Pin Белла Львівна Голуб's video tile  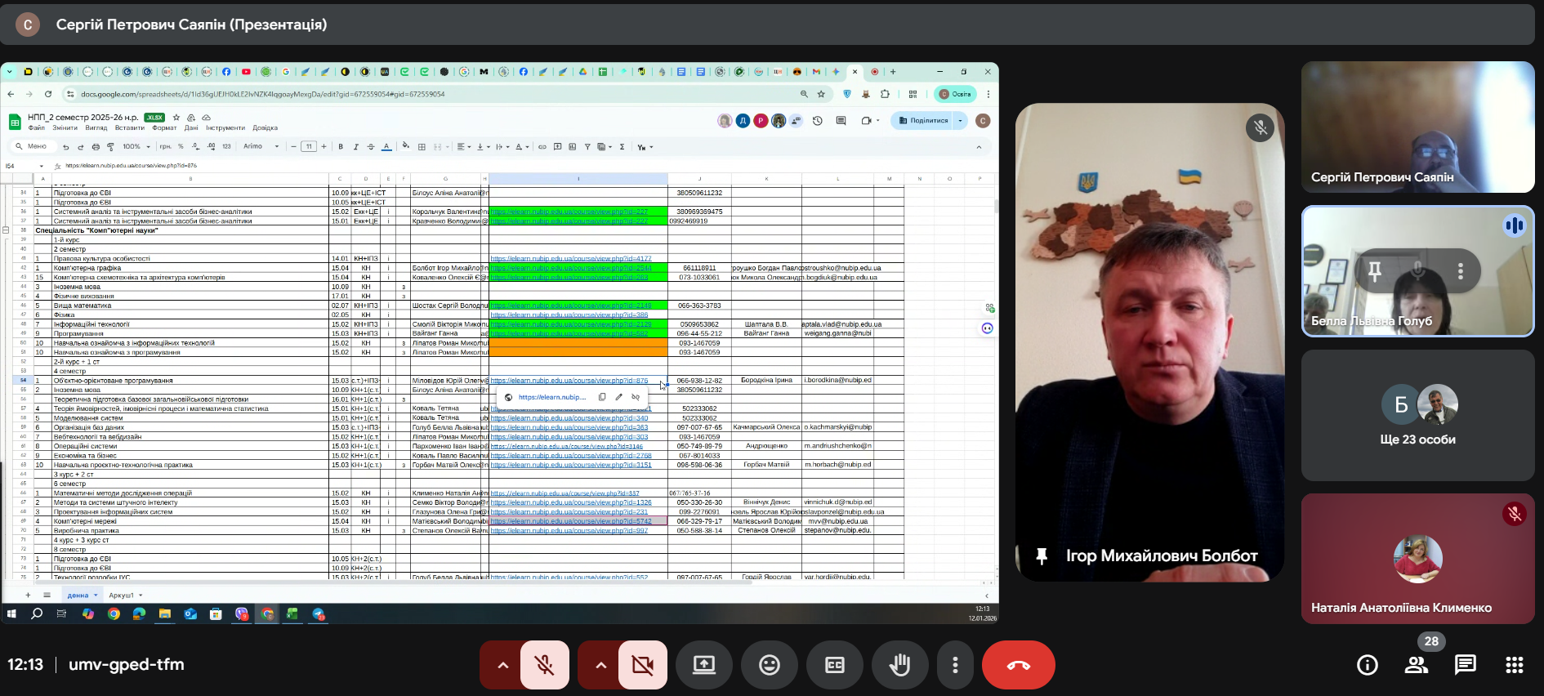[x=1375, y=271]
